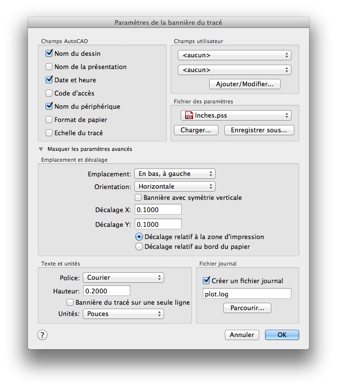Select Décalage relatif au bord du papier

pos(139,246)
